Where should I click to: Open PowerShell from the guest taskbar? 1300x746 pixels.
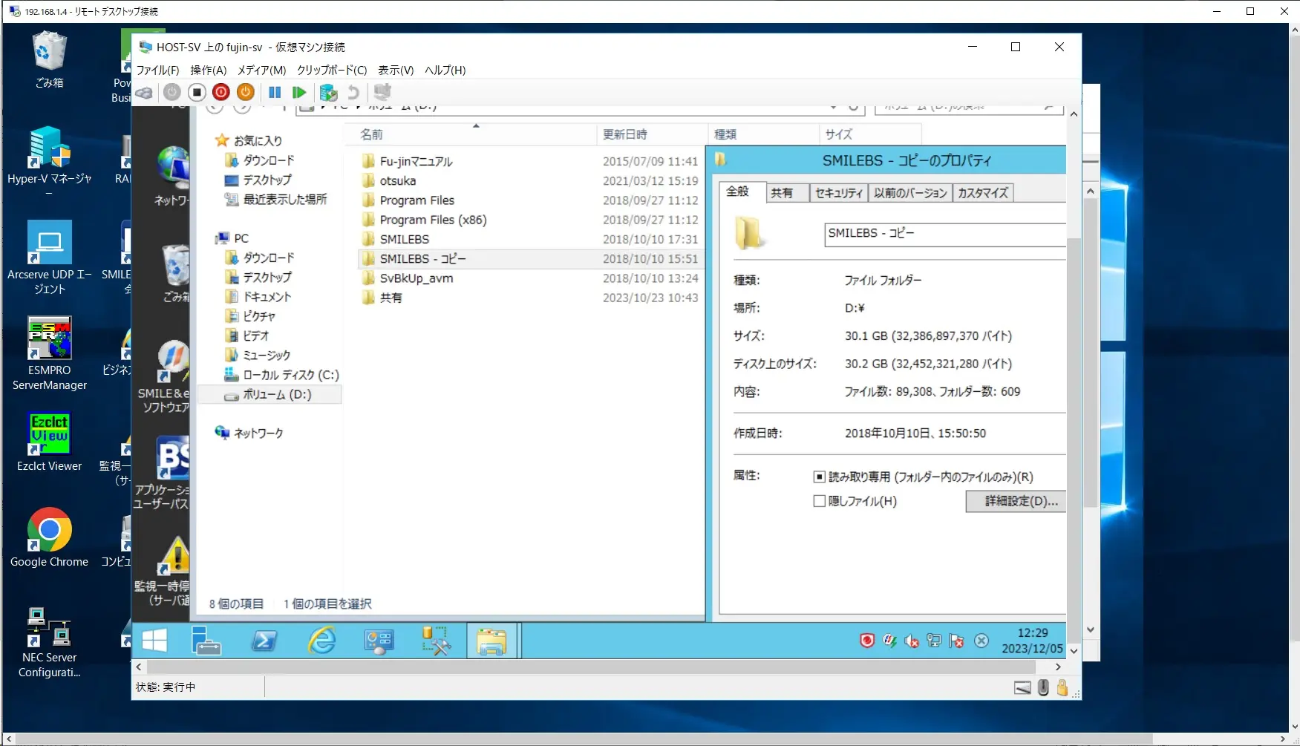pos(264,641)
